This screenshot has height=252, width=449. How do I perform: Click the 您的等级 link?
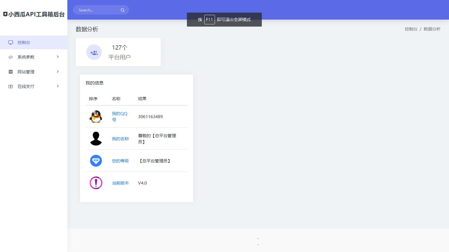click(x=120, y=161)
